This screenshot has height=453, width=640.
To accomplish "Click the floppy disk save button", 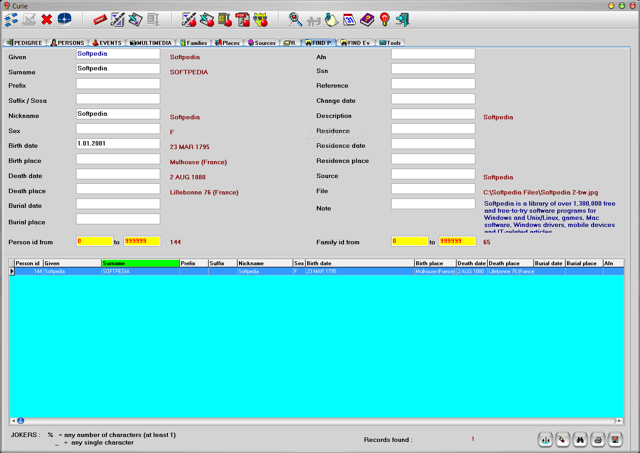I will click(615, 440).
